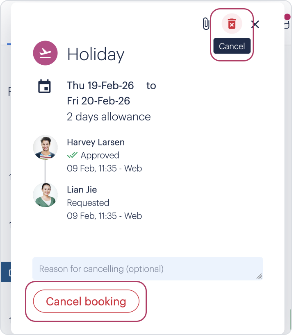Close the Holiday booking dialog
The height and width of the screenshot is (335, 292).
pos(255,24)
